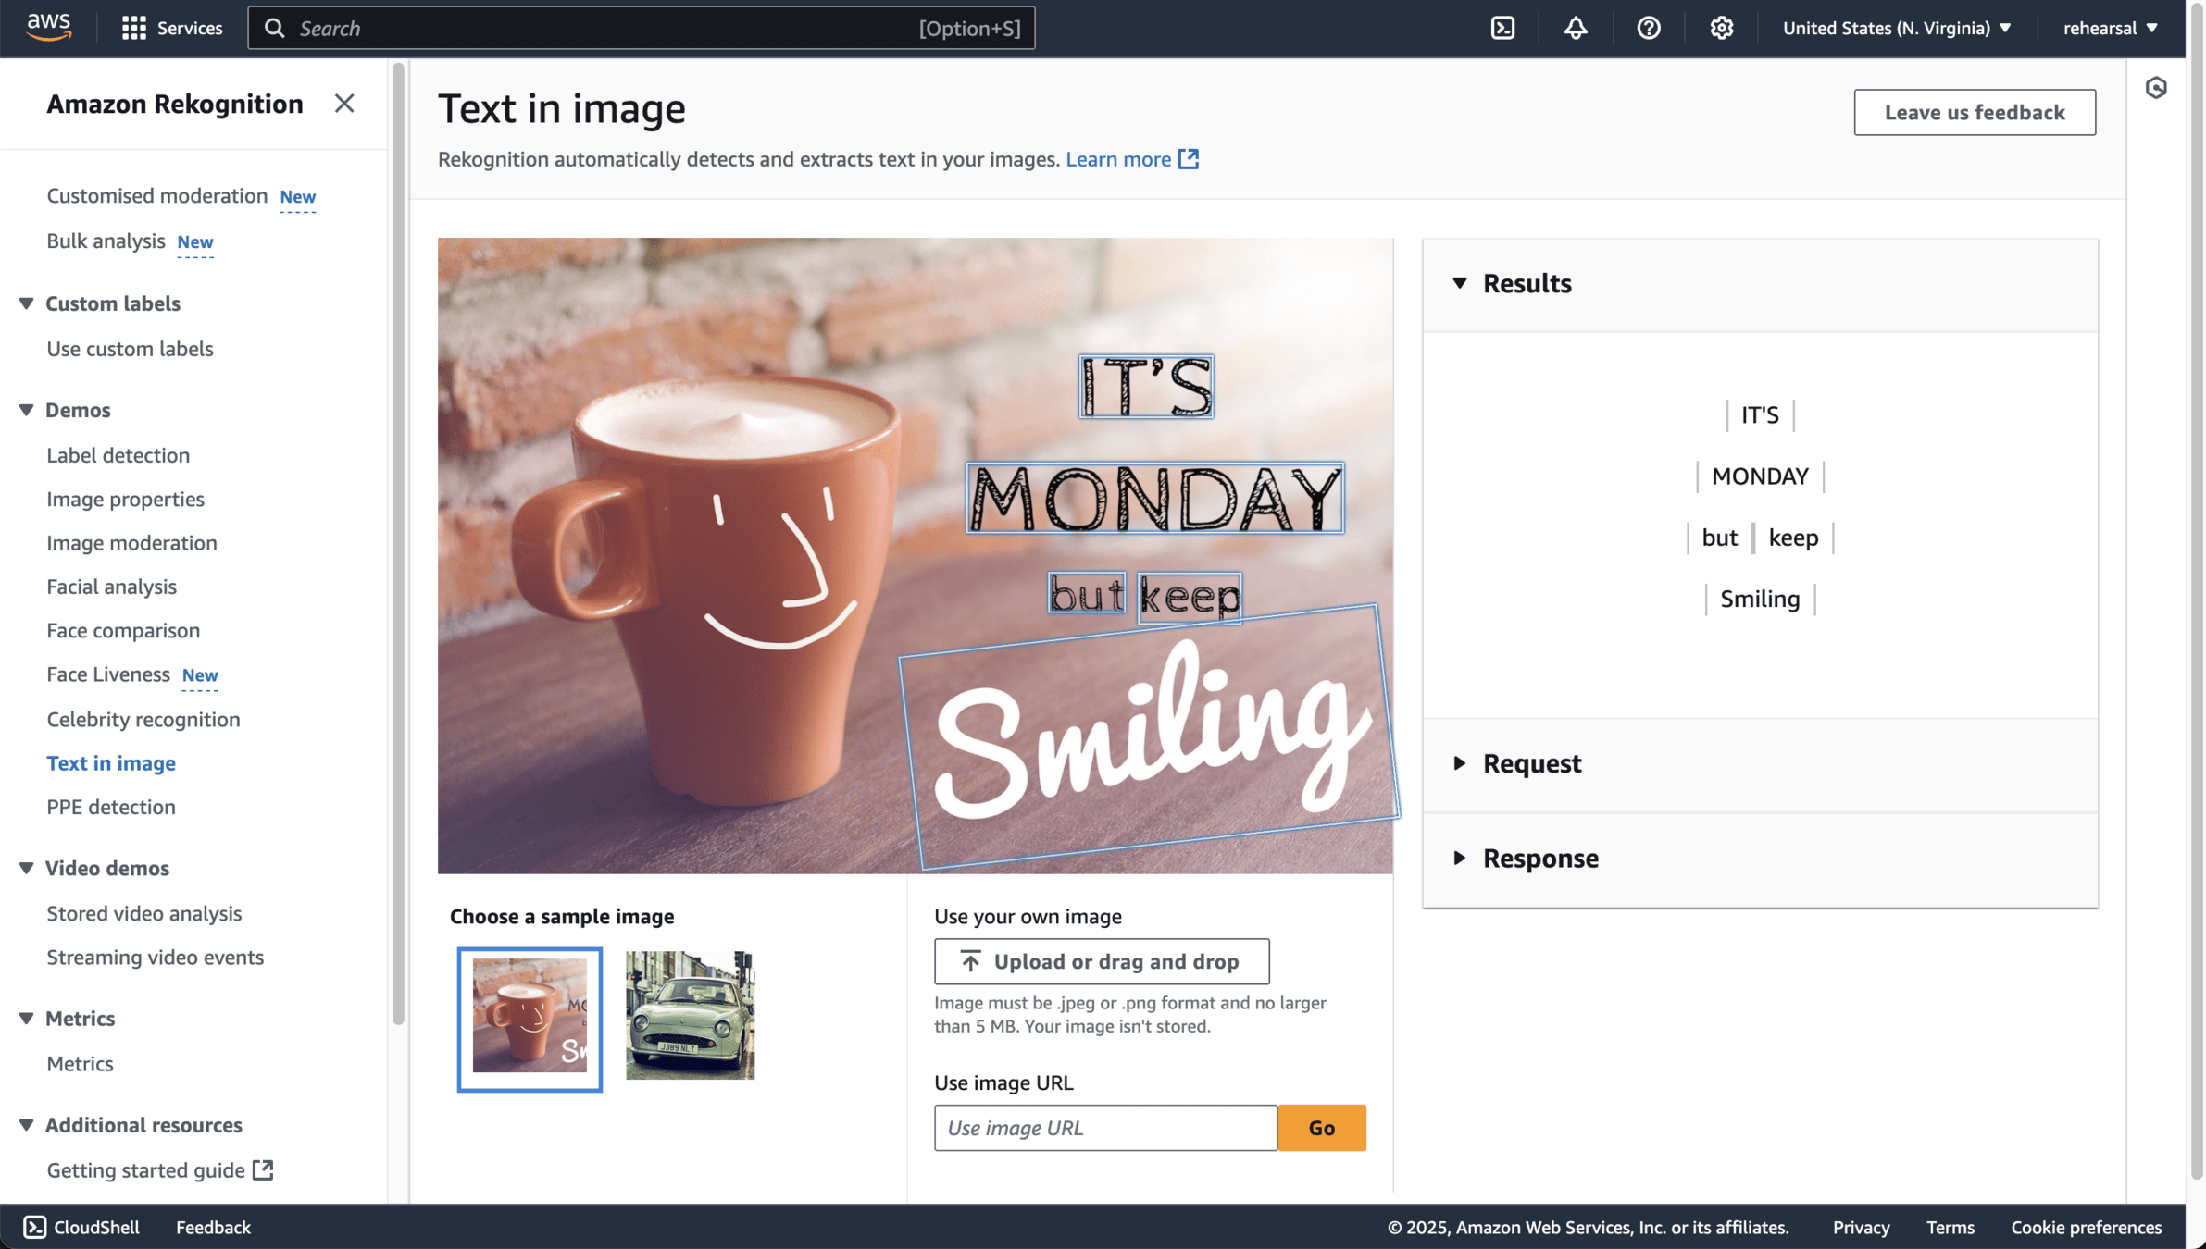Open PPE detection demo

point(111,807)
